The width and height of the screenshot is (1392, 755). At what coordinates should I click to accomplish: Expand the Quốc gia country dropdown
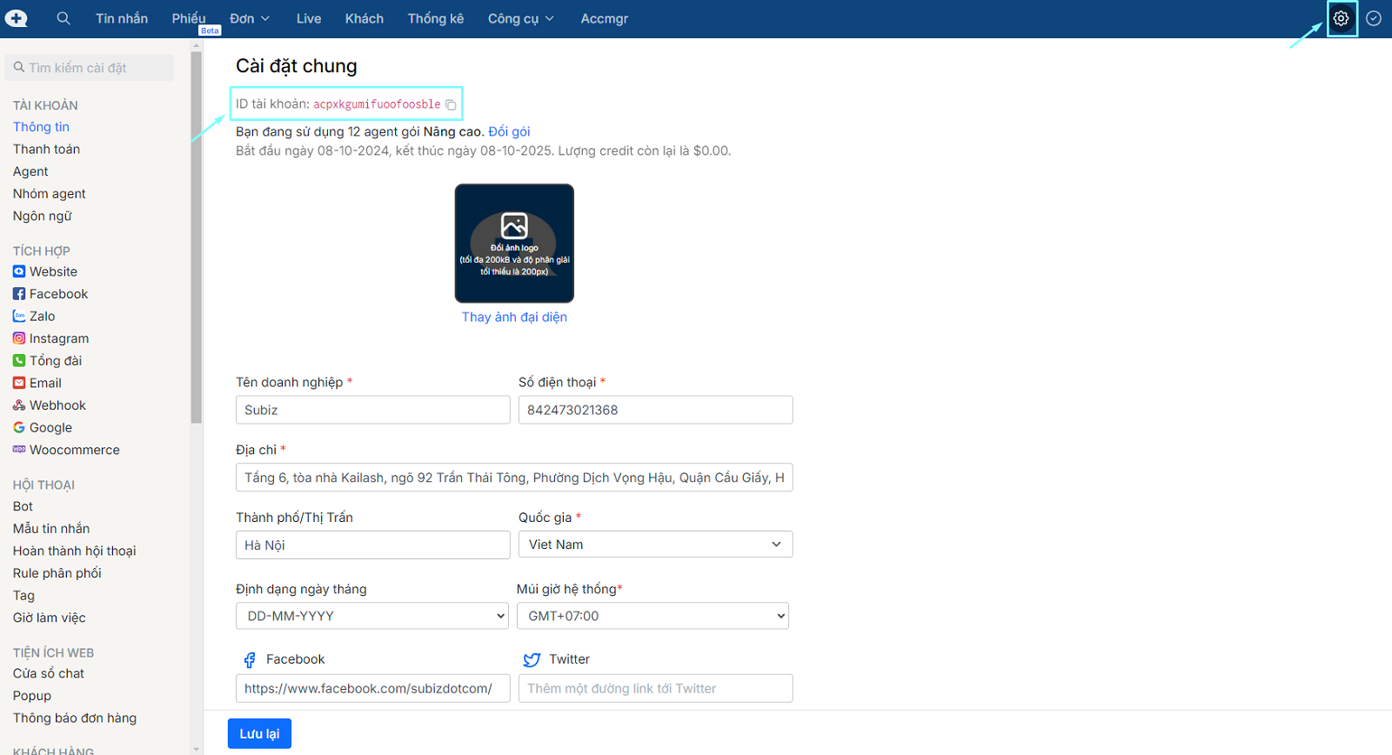[x=655, y=545]
